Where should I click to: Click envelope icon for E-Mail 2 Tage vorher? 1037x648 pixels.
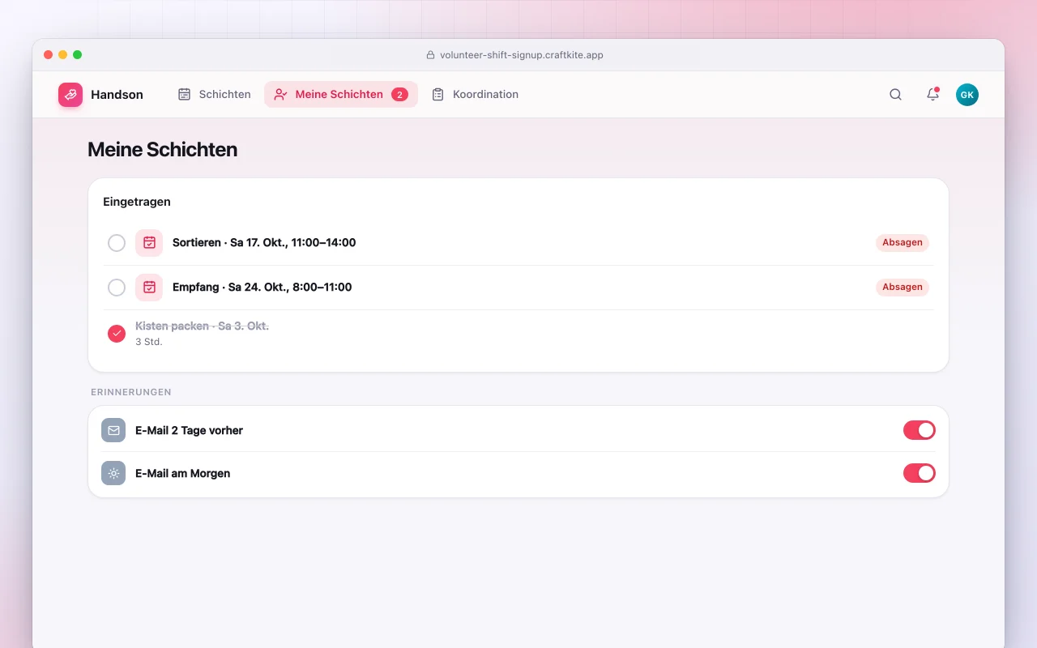(113, 430)
